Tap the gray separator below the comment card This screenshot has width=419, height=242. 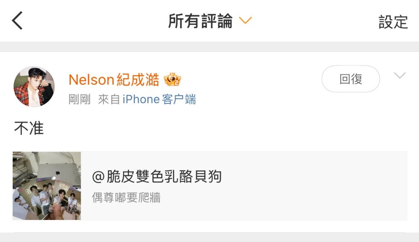[x=209, y=238]
